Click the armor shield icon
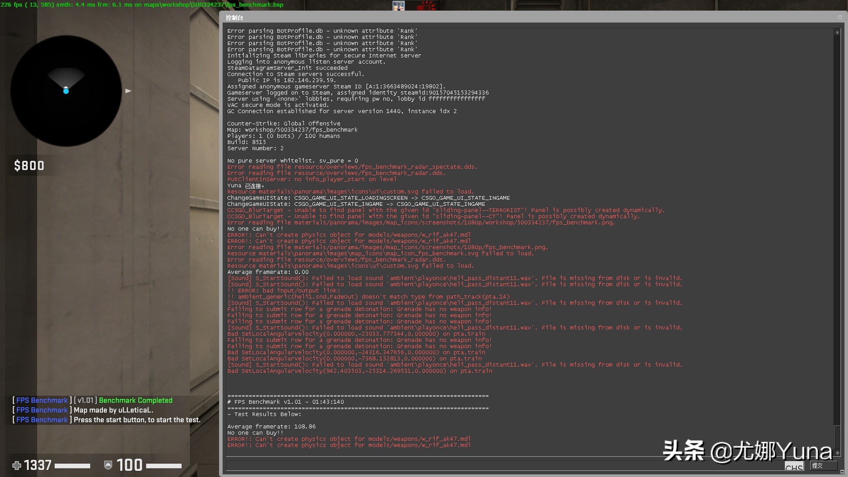 [x=108, y=465]
